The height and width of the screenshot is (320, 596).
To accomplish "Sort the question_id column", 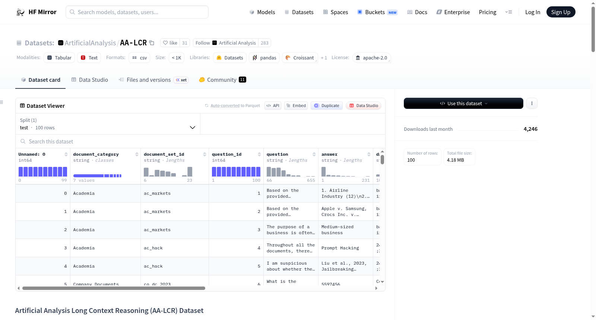I will 259,154.
